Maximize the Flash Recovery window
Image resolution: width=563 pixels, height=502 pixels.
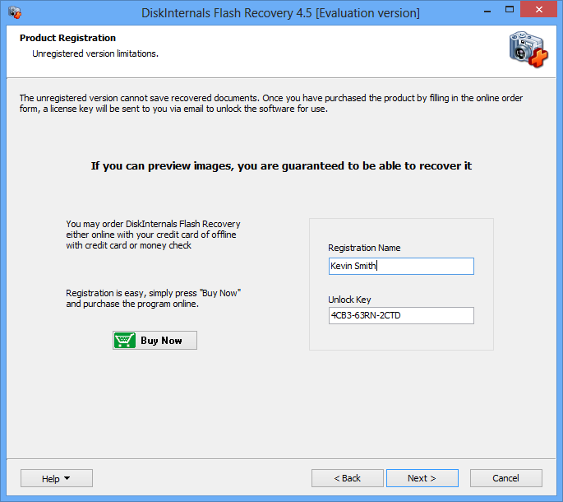[x=510, y=10]
